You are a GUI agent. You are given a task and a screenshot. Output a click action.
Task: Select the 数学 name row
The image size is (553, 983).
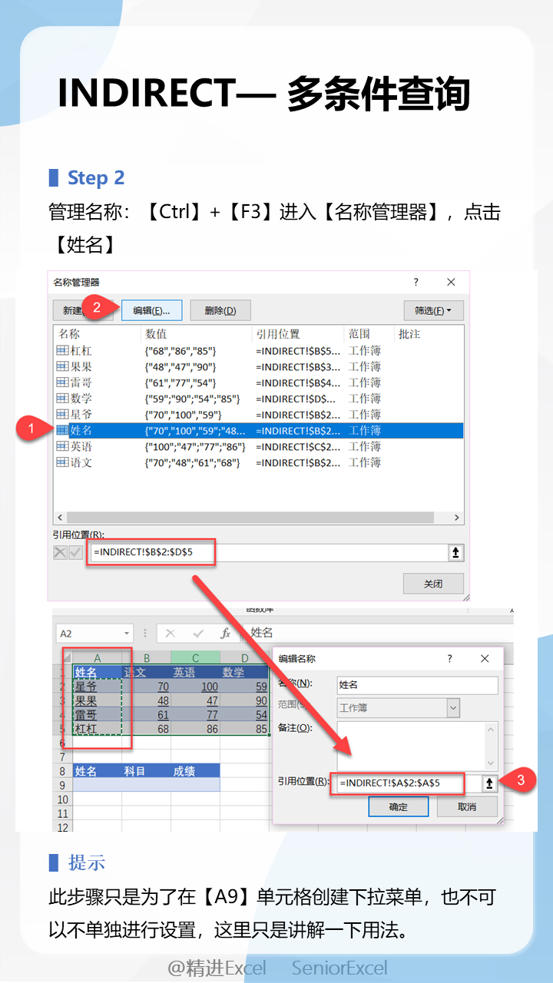[x=258, y=399]
